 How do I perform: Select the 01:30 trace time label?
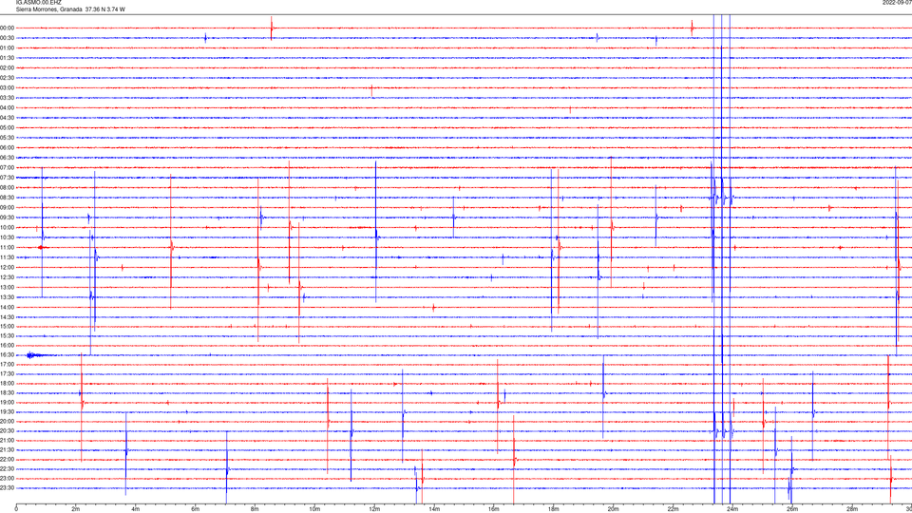tap(7, 58)
